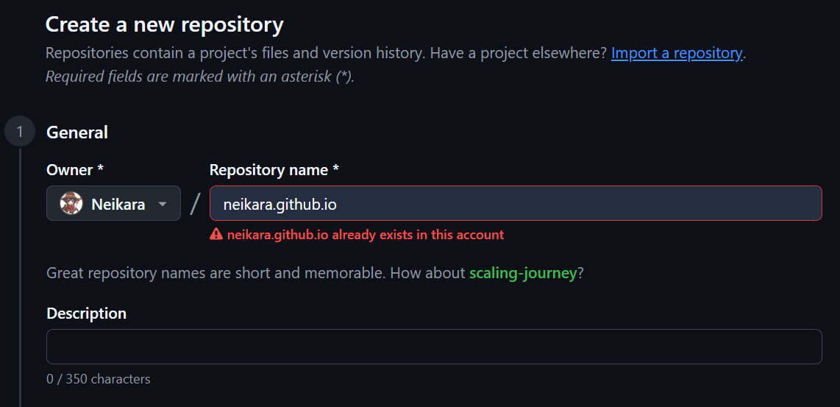Click the "already exists in this account" error
The height and width of the screenshot is (407, 840).
pos(366,235)
